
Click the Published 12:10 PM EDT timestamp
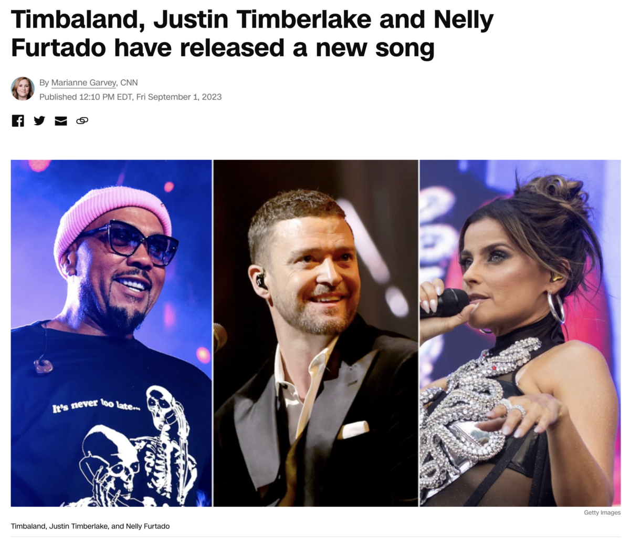130,97
